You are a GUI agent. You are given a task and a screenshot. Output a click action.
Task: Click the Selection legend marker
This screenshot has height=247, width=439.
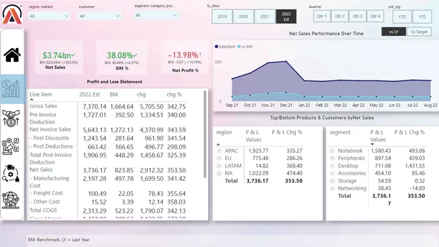coord(216,47)
